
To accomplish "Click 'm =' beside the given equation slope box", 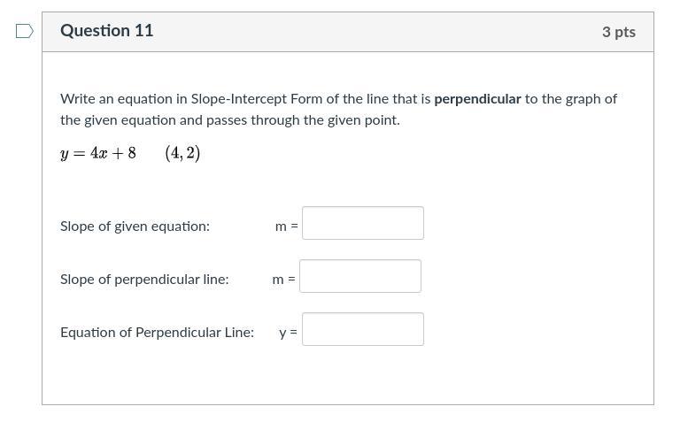I will [x=287, y=226].
